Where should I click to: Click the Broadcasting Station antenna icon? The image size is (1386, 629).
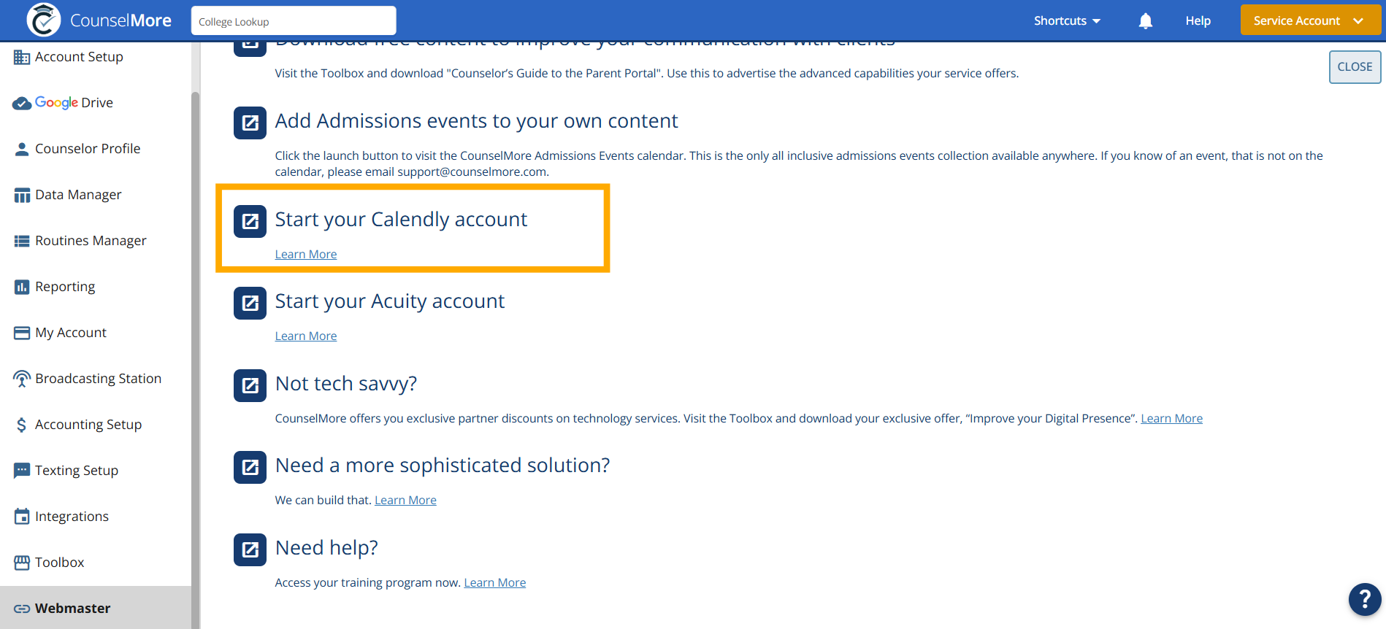(x=22, y=379)
